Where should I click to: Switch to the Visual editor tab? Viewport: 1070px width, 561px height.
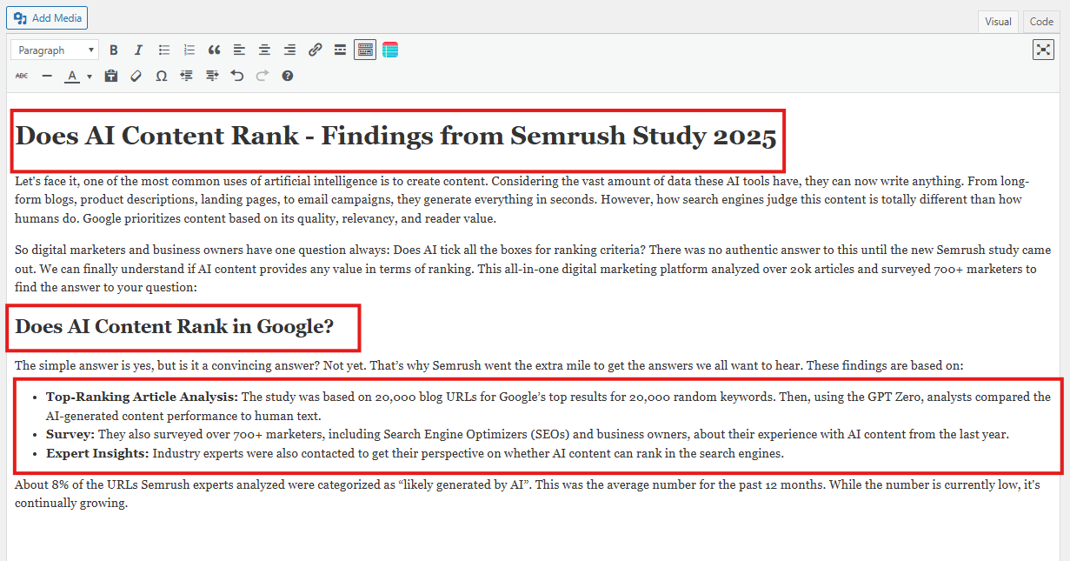coord(998,22)
